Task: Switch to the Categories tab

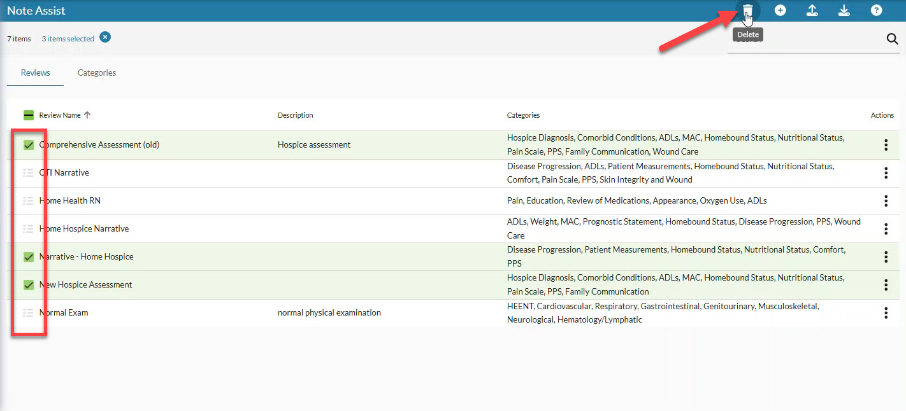Action: pyautogui.click(x=97, y=73)
